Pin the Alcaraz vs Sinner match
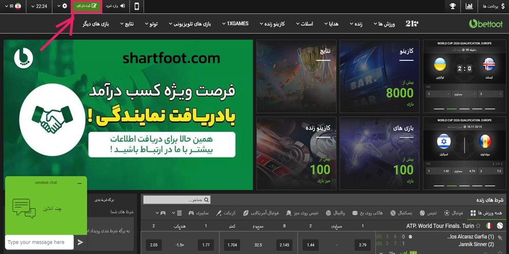Viewport: 509px width, 254px height. click(500, 238)
